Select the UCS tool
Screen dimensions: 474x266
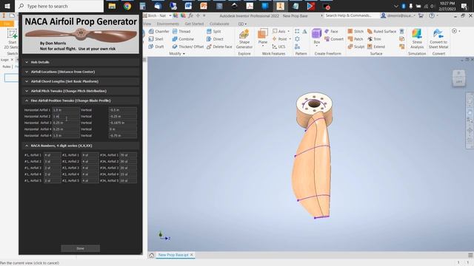[x=278, y=47]
